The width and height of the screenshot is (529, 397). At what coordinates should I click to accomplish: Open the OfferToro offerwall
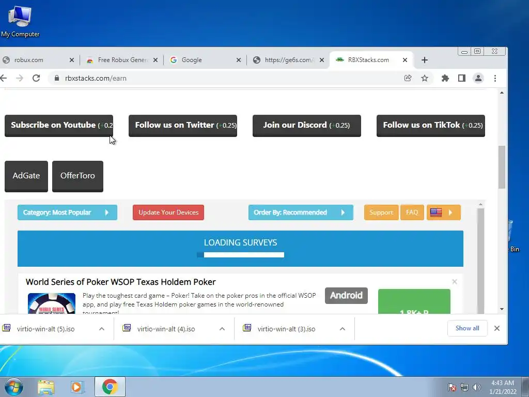click(x=77, y=176)
